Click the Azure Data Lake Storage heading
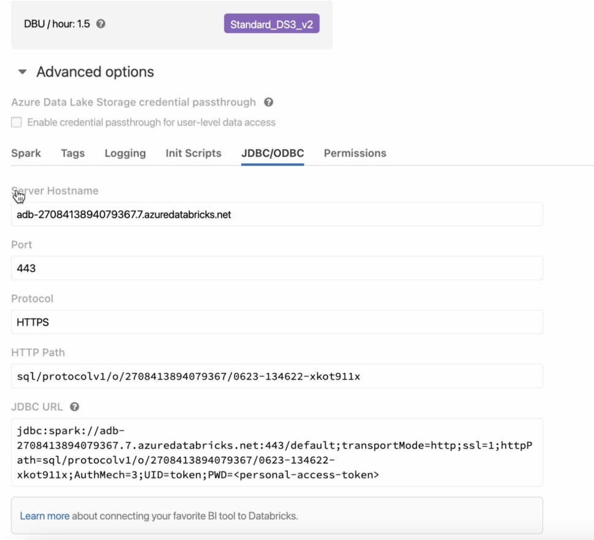Screen dimensions: 594x540 pyautogui.click(x=133, y=102)
